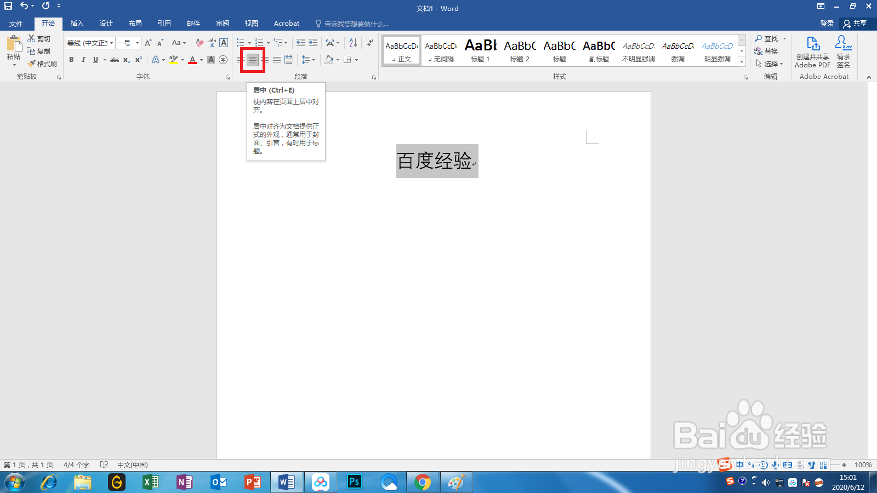Apply red font color
This screenshot has height=493, width=877.
192,60
